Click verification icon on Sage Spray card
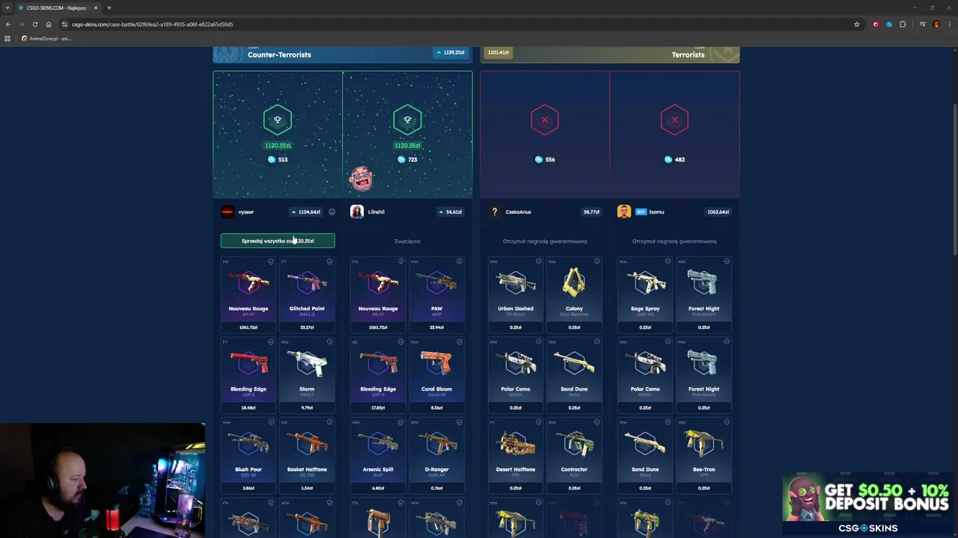958x538 pixels. pos(668,262)
